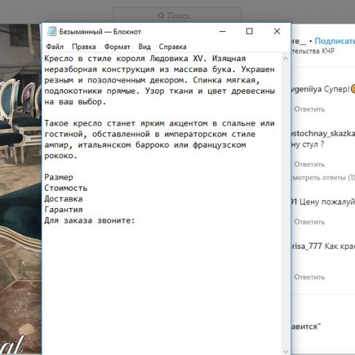Viewport: 355px width, 355px height.
Task: Click the Подписаться link behind Notepad
Action: [335, 41]
